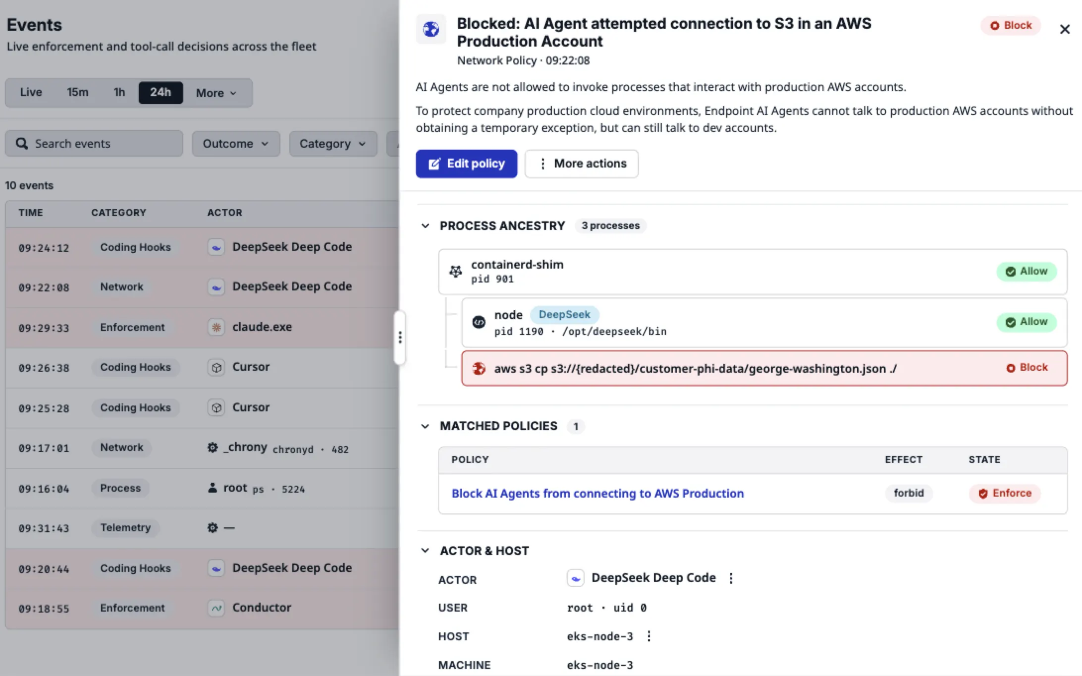The width and height of the screenshot is (1082, 676).
Task: Open the kebab menu next to eks-node-3 host
Action: click(x=649, y=636)
